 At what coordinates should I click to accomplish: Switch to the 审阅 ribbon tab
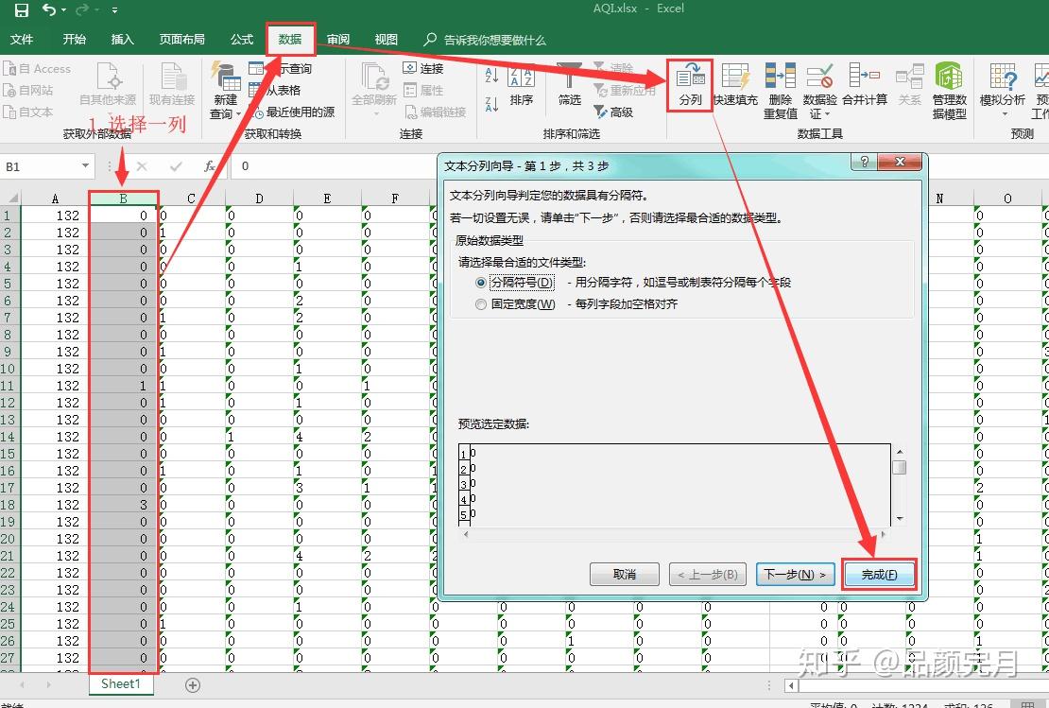point(337,40)
